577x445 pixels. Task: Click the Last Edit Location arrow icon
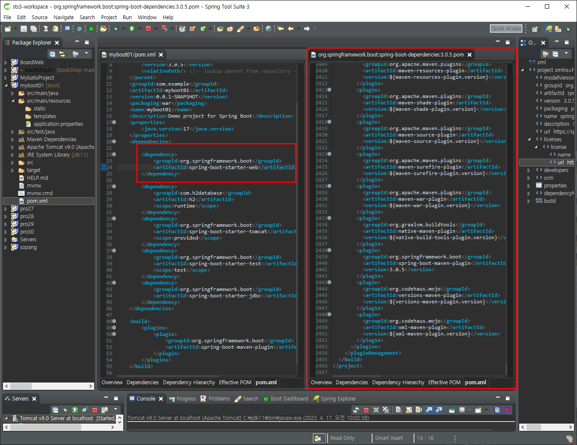[x=280, y=29]
